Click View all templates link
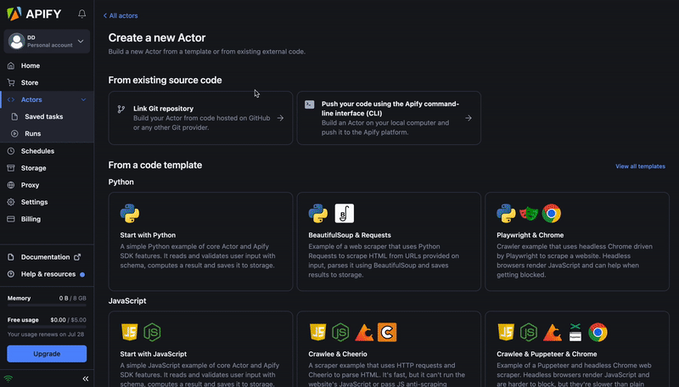The height and width of the screenshot is (387, 679). [640, 166]
